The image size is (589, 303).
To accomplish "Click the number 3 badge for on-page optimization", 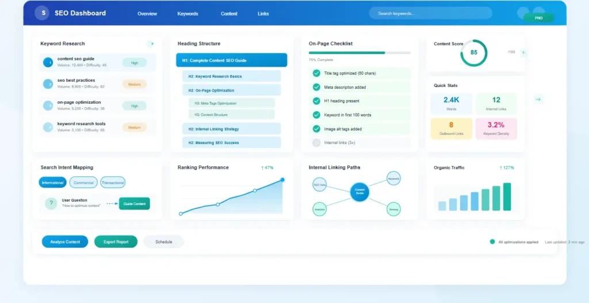I will click(48, 105).
